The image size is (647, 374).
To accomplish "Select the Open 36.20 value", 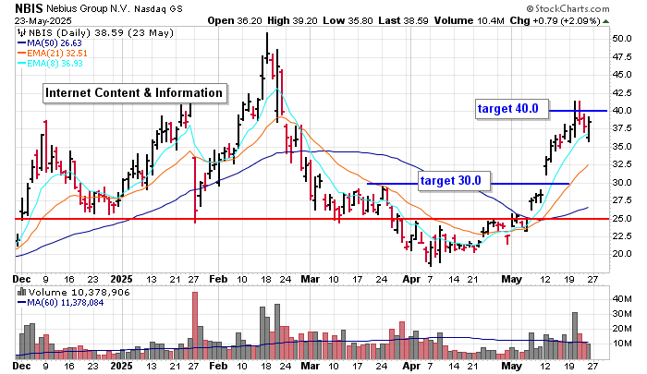I will coord(235,20).
